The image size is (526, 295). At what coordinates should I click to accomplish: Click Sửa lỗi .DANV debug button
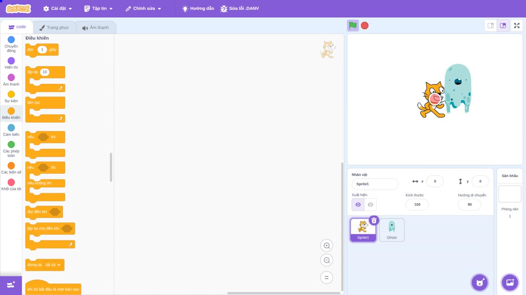tap(240, 9)
